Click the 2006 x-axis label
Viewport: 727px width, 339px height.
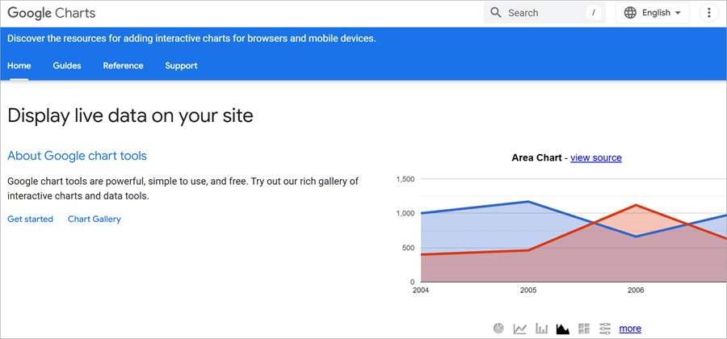tap(636, 291)
